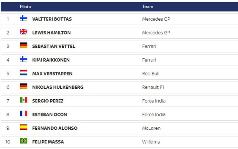Click German flag beside Nikolas Hulkenberg

[x=24, y=86]
